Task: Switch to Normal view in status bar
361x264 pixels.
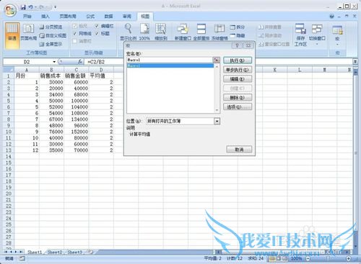Action: click(272, 258)
